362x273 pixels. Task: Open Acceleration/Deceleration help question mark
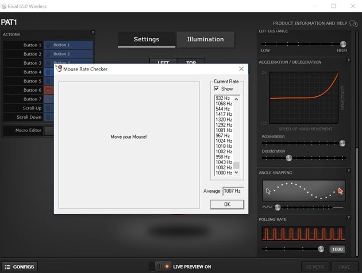click(x=349, y=60)
